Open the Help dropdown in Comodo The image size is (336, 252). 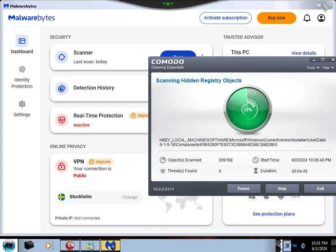pos(328,68)
